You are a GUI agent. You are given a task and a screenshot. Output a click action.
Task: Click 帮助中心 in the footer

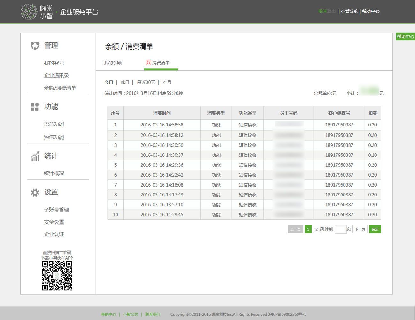[109, 314]
